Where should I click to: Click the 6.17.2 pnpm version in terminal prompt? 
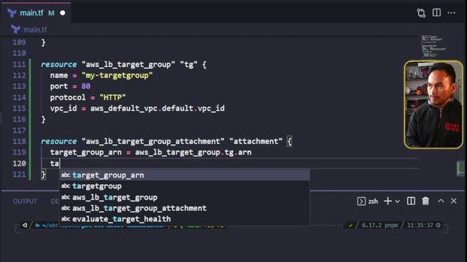click(x=379, y=225)
